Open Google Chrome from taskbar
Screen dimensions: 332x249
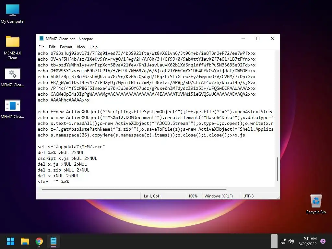pyautogui.click(x=39, y=241)
